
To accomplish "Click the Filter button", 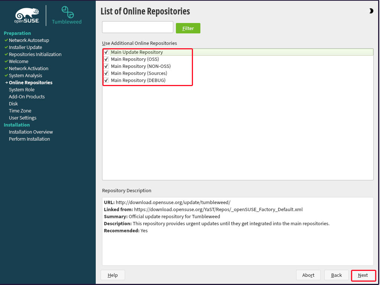I will pos(188,28).
